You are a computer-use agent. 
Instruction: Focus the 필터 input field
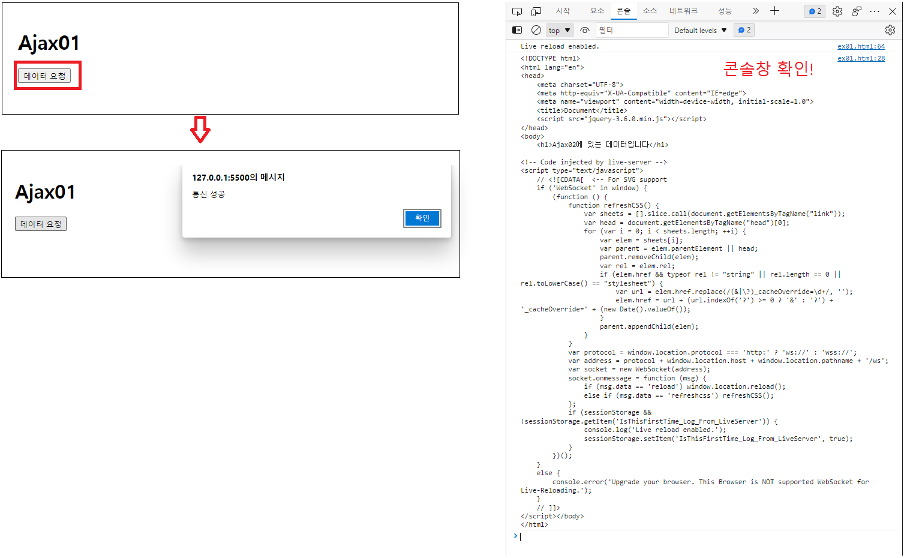tap(632, 30)
